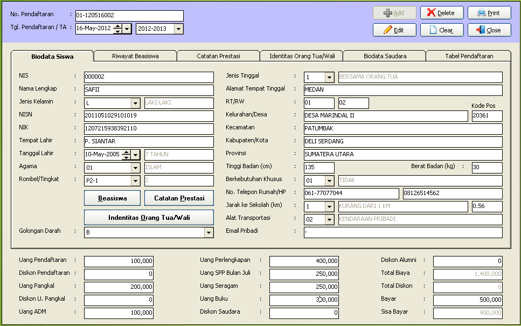
Task: Open the Tgl. Pendaftaran date dropdown arrow
Action: 127,29
